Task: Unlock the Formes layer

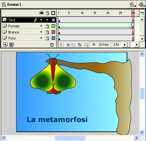Action: (47, 26)
